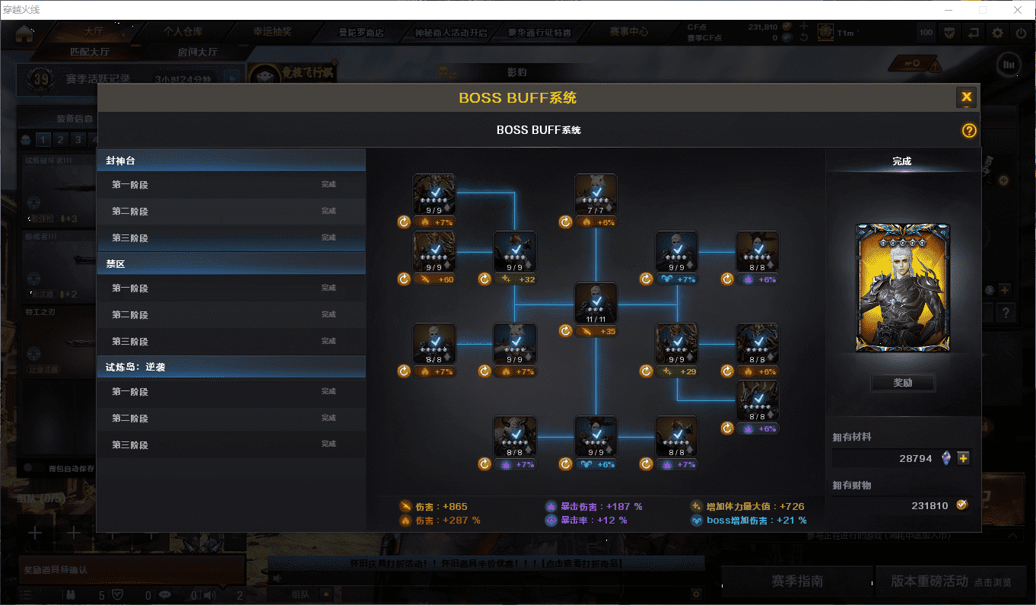Open 个人仓库 tab in lobby
Screen dimensions: 1036x605
pos(183,32)
